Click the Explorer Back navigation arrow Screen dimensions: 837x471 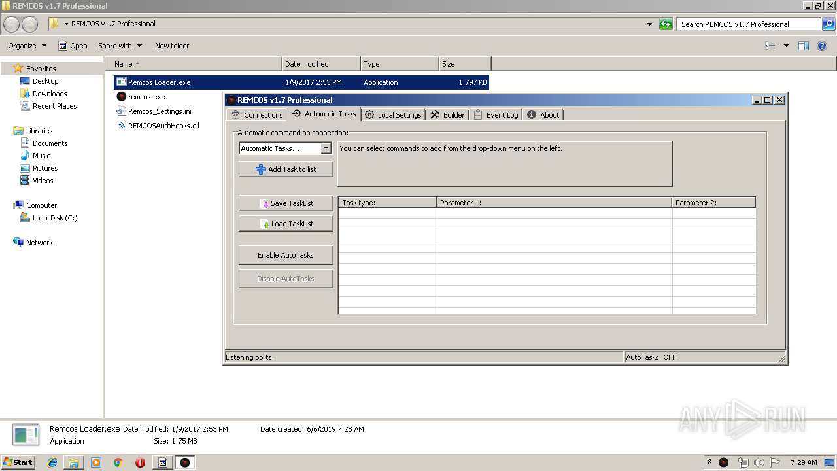(x=12, y=24)
